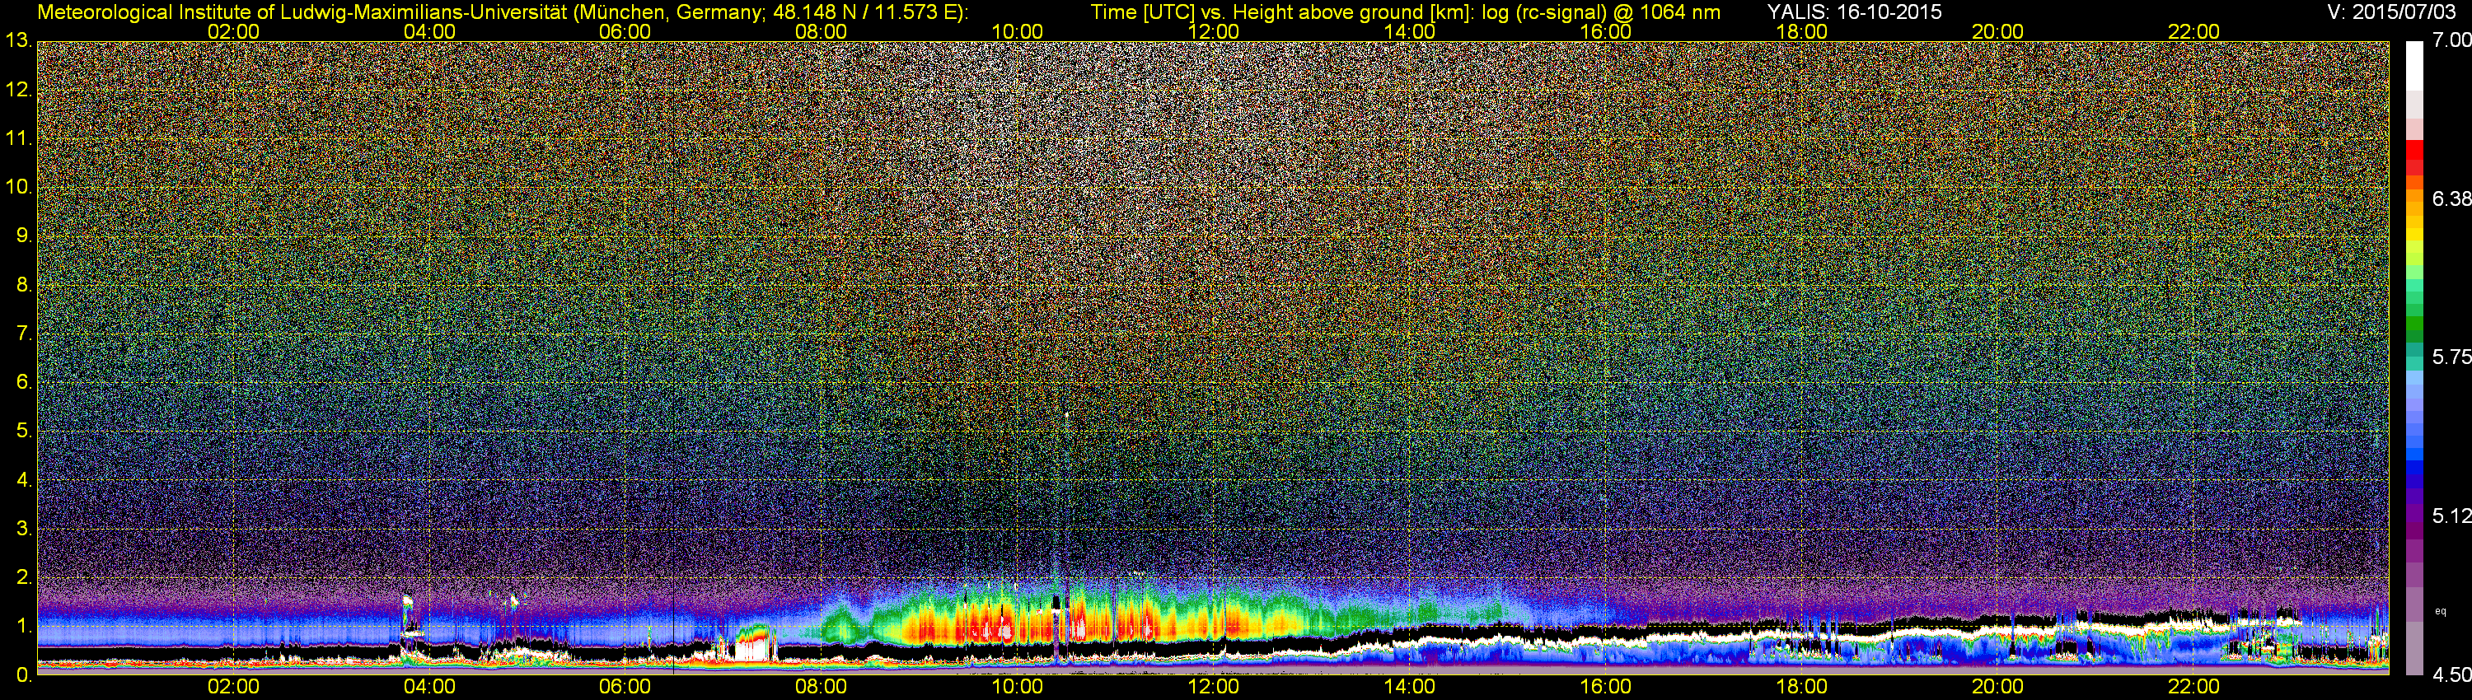Click the 02:00 label on the top time axis
This screenshot has width=2472, height=700.
coord(233,31)
